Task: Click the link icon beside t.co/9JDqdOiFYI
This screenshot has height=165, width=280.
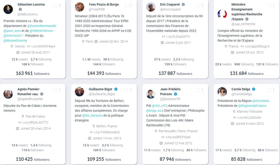Action: (163, 37)
